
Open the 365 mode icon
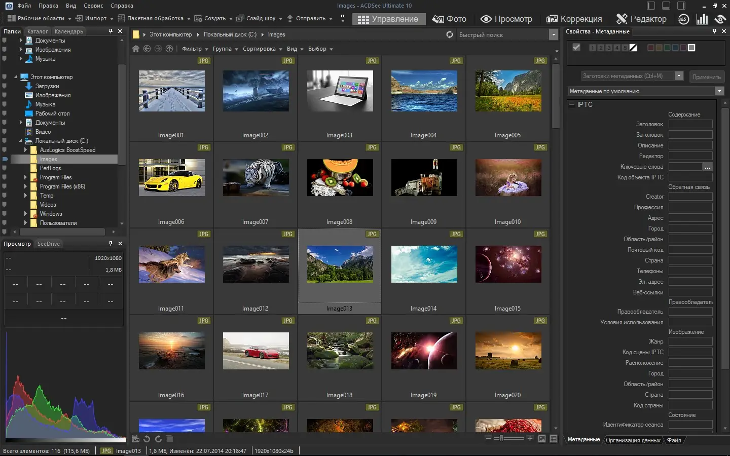click(683, 19)
